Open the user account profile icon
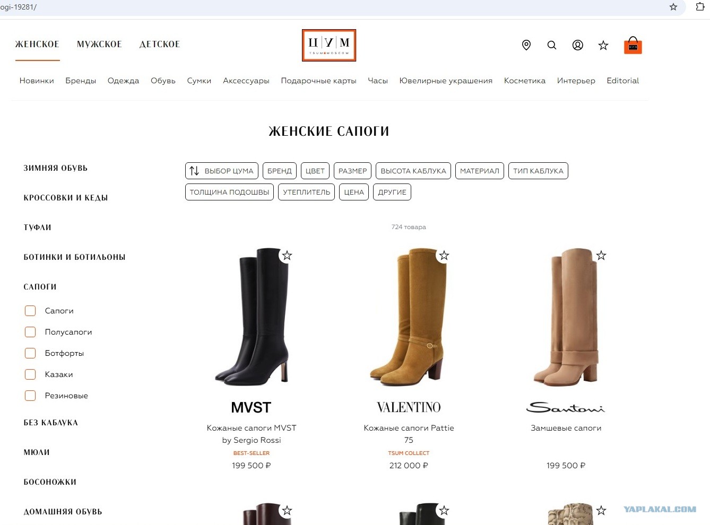The image size is (710, 525). pos(578,45)
